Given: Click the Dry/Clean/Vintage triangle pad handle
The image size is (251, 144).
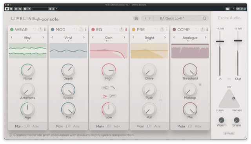Looking at the screenshot, I should click(x=234, y=98).
